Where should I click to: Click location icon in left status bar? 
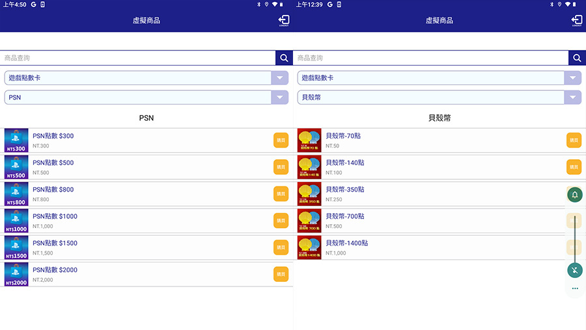(266, 5)
